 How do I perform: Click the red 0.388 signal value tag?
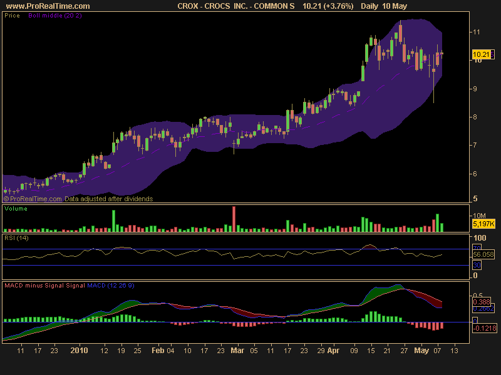pyautogui.click(x=481, y=302)
